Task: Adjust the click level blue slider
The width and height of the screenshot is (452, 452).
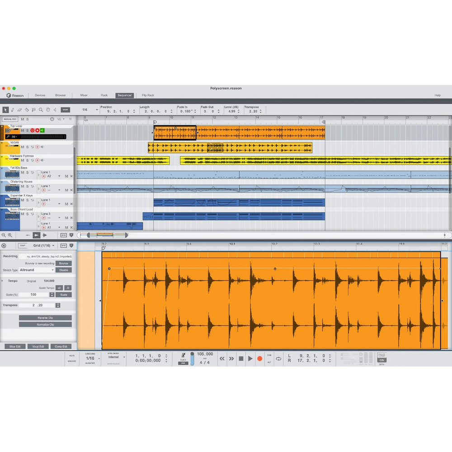Action: pyautogui.click(x=192, y=358)
